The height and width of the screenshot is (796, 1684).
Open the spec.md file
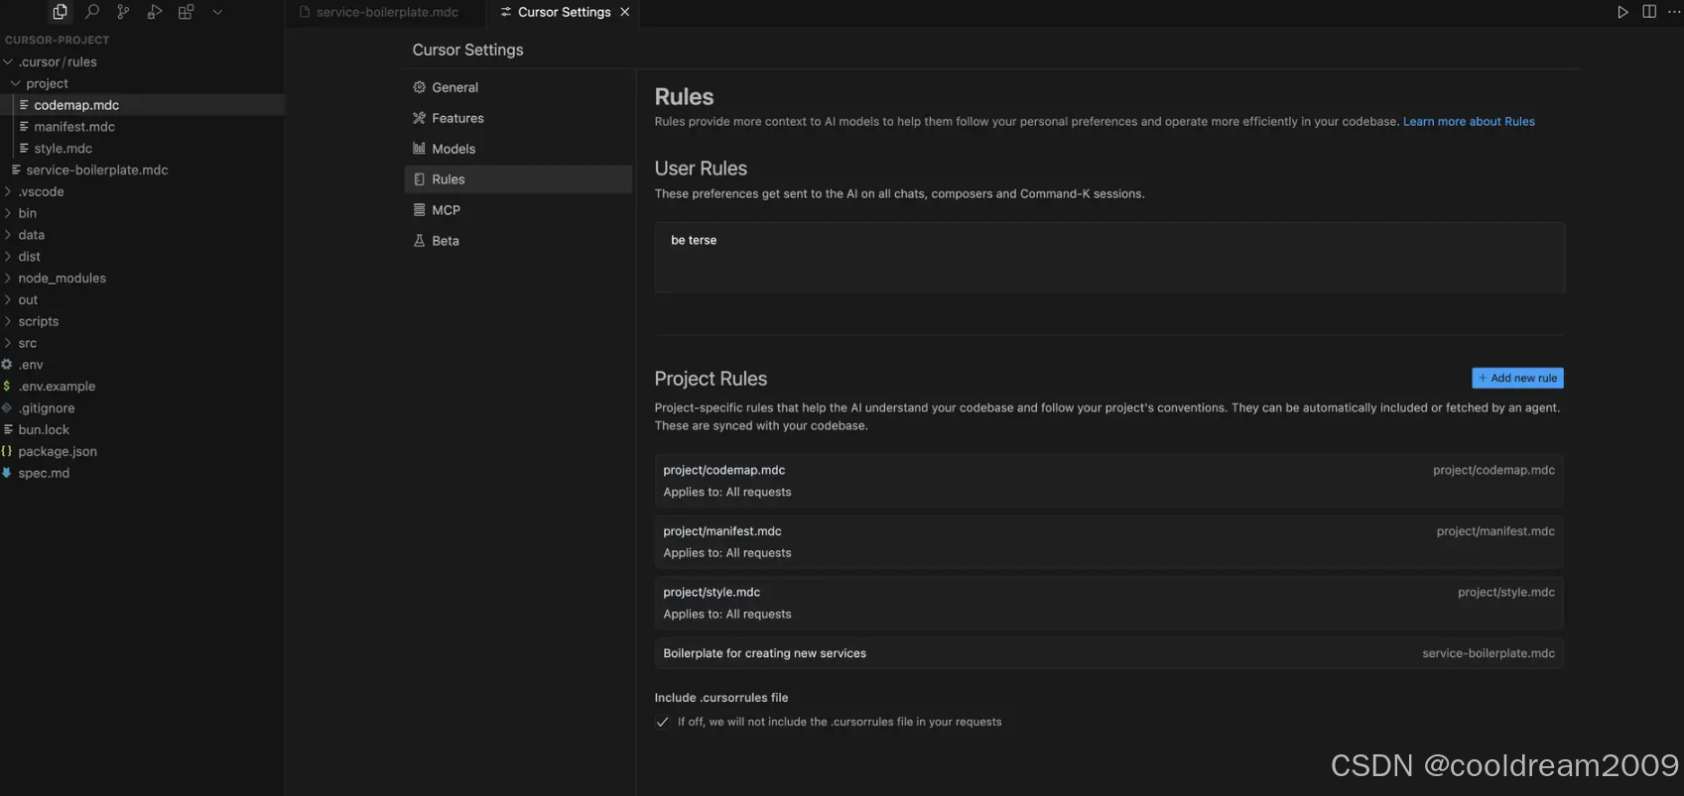pos(142,474)
